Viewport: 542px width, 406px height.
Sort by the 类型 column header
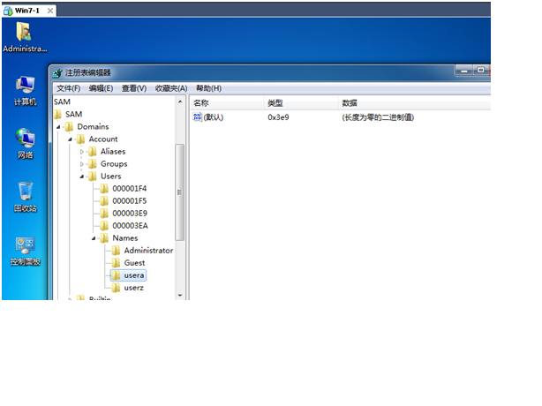(301, 103)
